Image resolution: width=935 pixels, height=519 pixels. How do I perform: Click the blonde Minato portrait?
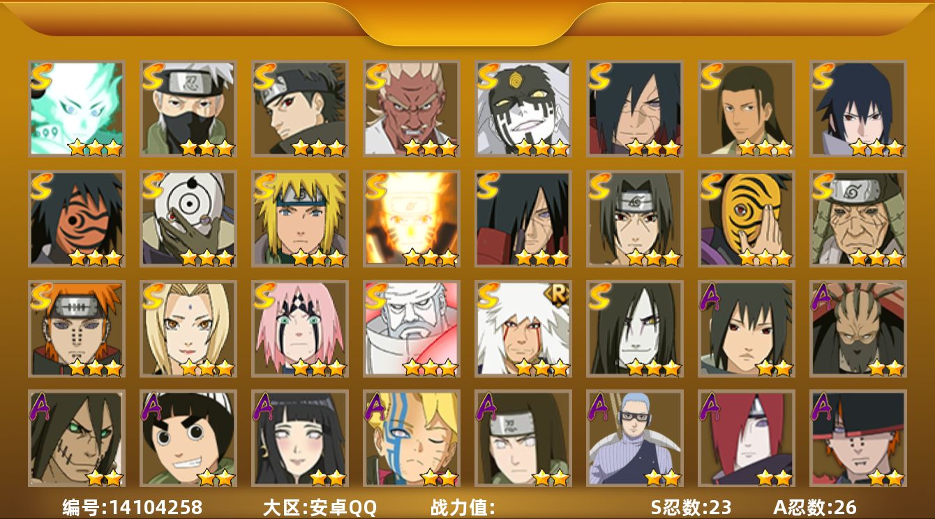tap(300, 219)
